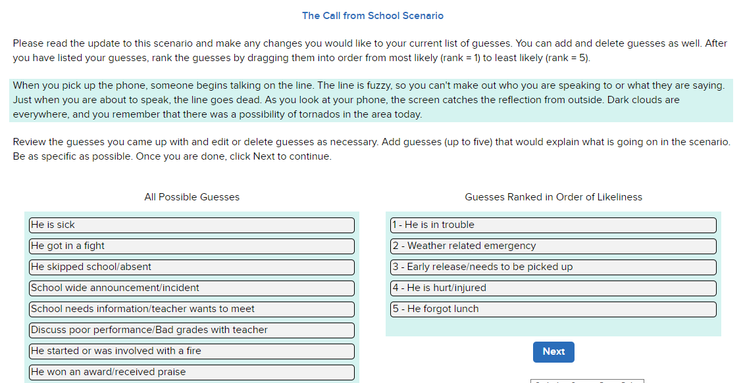This screenshot has width=743, height=383.
Task: Select 'He won an award/received praise' guess
Action: tap(192, 372)
